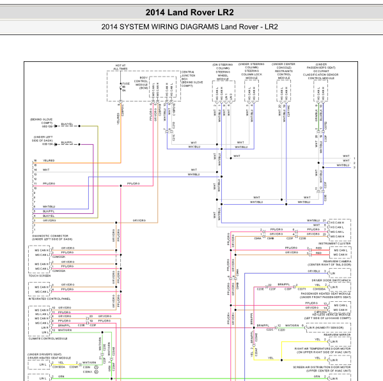Click the 'REARVIEW MIRROR' label
The image size is (383, 381).
coord(338,335)
